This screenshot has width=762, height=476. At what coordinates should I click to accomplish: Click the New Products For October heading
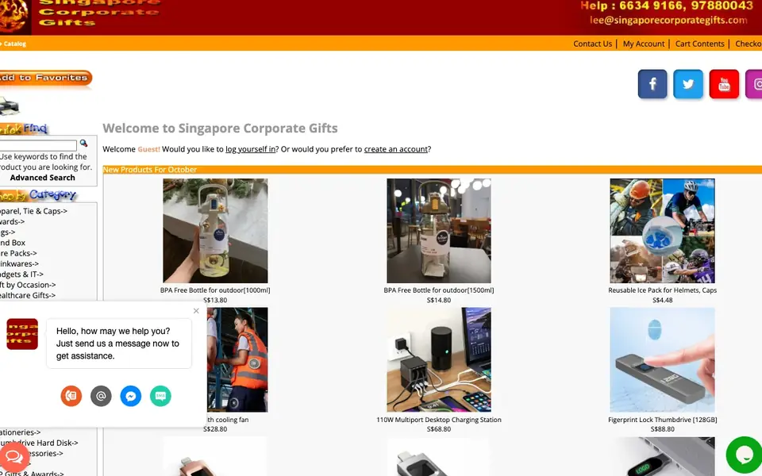pyautogui.click(x=150, y=170)
